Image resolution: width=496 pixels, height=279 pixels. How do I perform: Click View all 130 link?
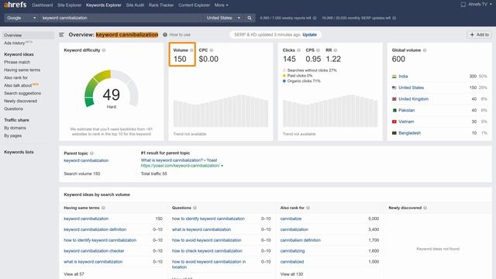point(291,274)
